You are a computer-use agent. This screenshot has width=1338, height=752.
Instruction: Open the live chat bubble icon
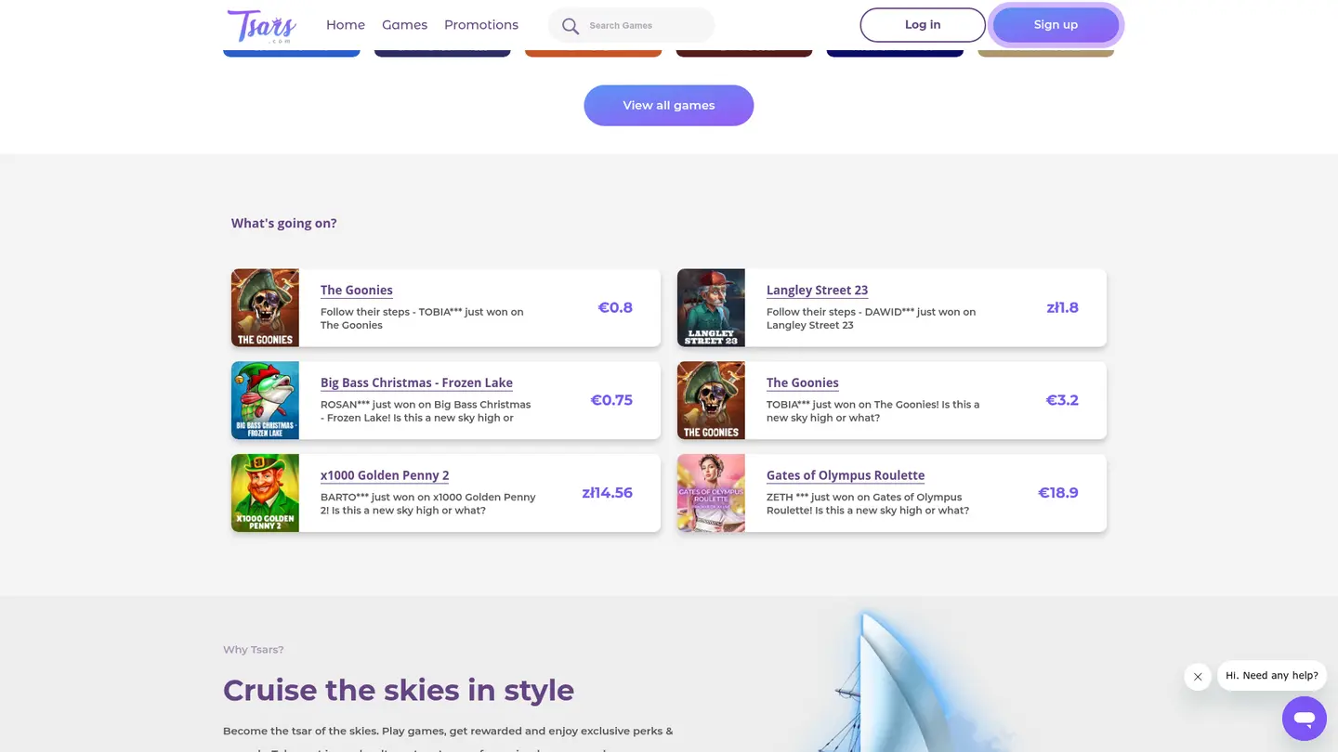click(1305, 719)
